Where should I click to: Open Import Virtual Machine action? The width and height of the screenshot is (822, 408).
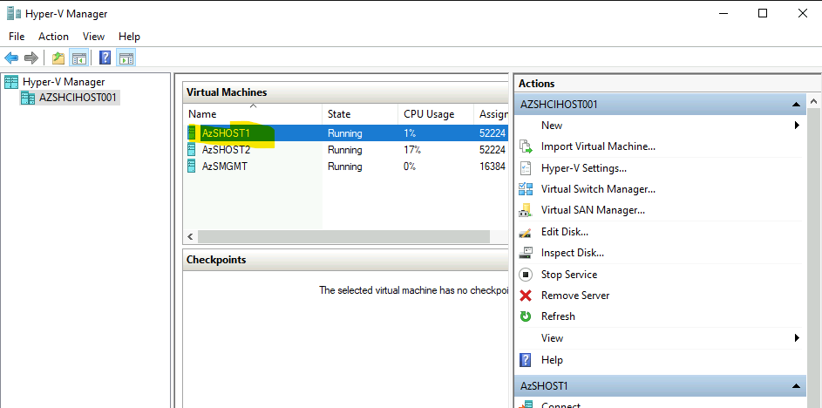(x=598, y=146)
